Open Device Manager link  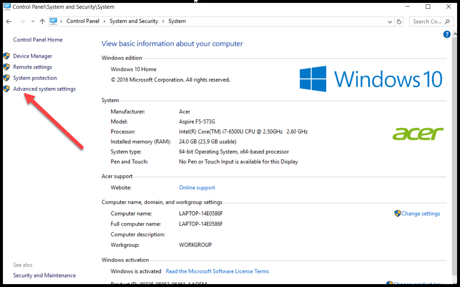click(32, 56)
